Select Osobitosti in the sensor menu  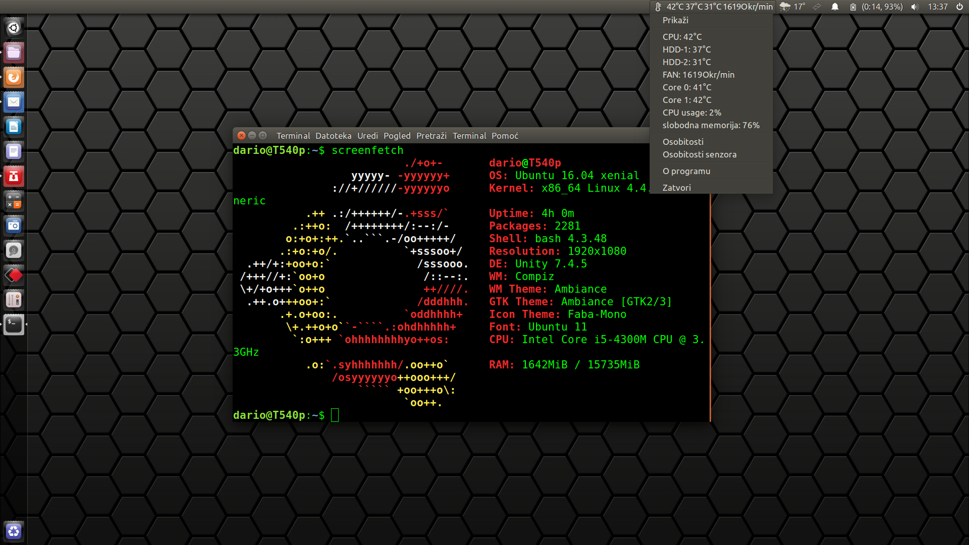coord(712,142)
